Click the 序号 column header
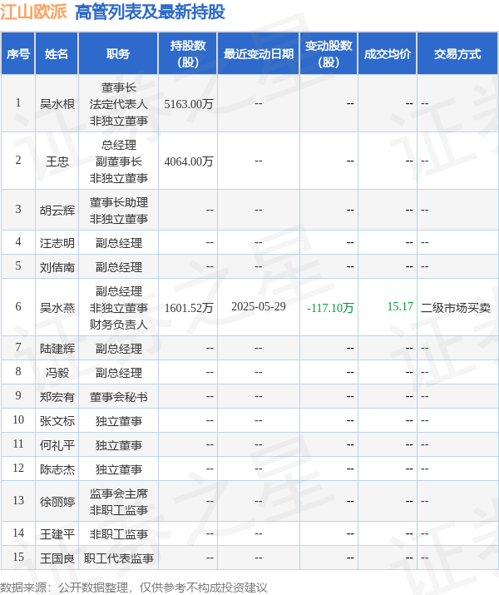499x595 pixels. (17, 53)
